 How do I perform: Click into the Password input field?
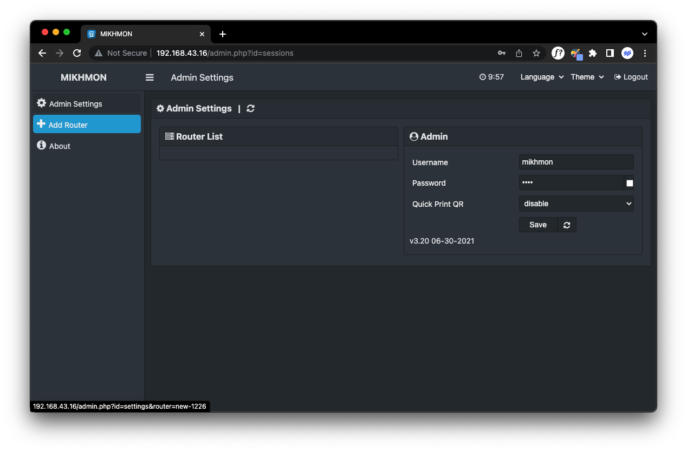coord(571,183)
